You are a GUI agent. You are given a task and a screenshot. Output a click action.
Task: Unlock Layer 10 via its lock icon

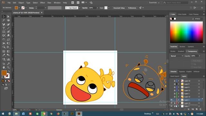pyautogui.click(x=174, y=81)
